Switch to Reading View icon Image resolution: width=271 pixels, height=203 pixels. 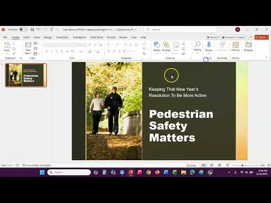click(x=220, y=165)
